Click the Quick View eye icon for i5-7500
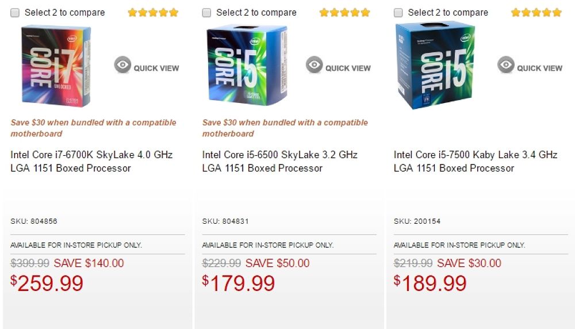 [506, 65]
